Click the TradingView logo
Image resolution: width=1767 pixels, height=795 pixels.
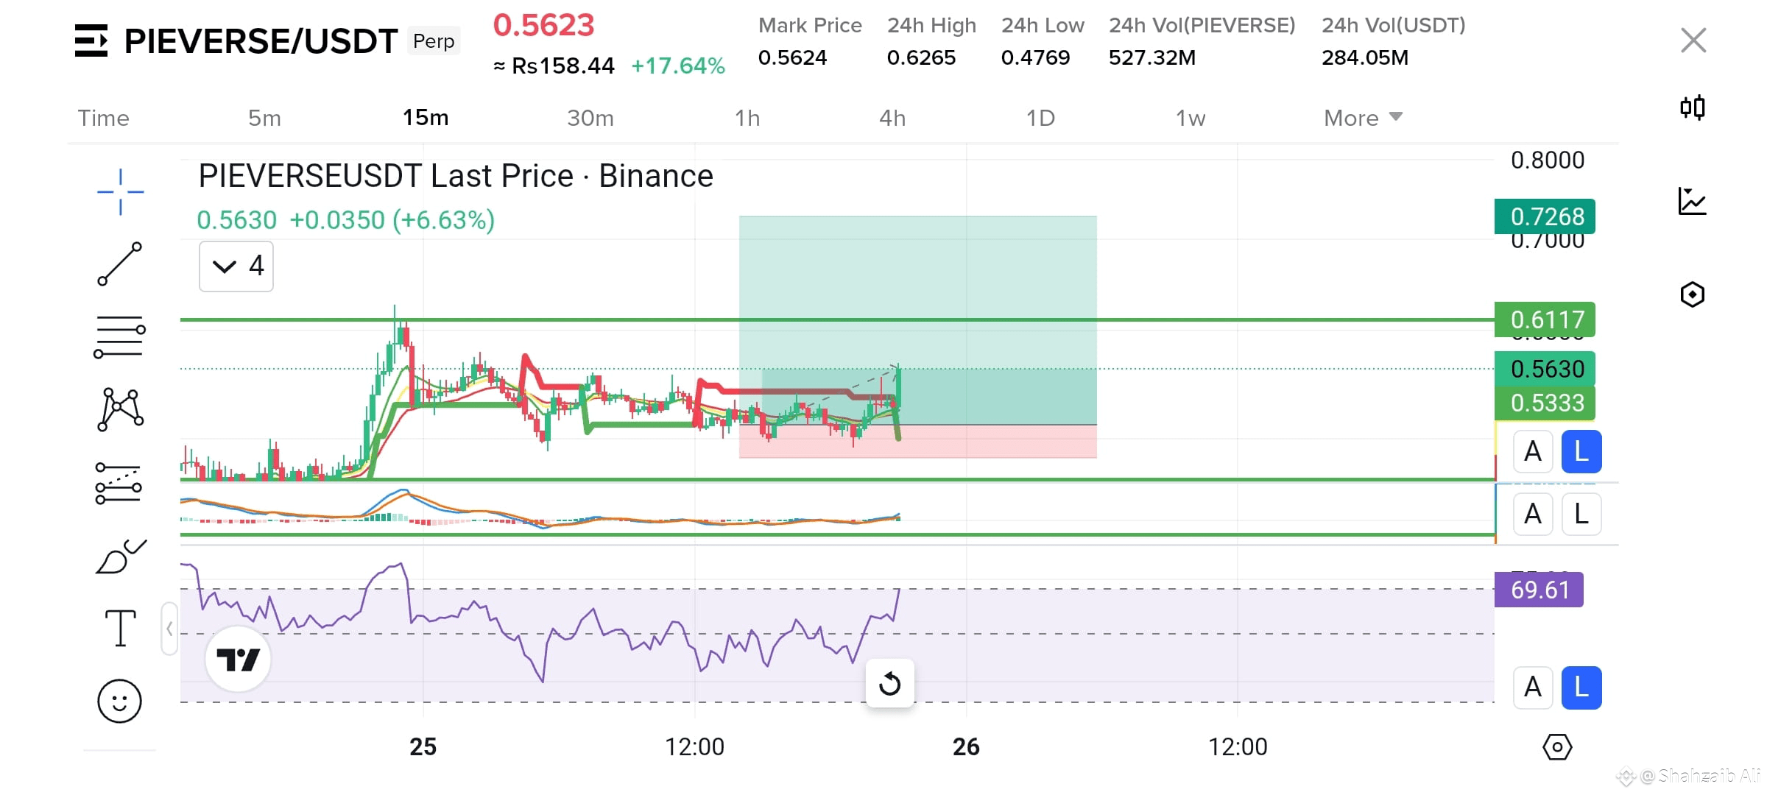pyautogui.click(x=238, y=659)
